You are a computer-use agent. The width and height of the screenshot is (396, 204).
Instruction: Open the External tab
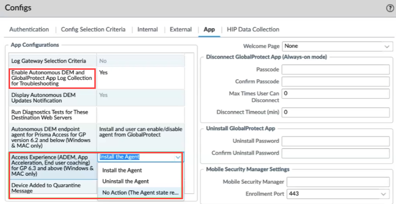click(181, 30)
